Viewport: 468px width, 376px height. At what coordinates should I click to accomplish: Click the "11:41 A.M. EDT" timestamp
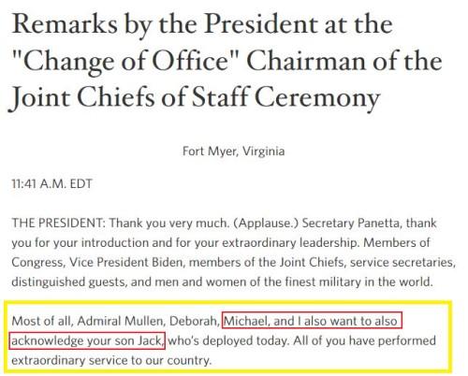pyautogui.click(x=51, y=183)
